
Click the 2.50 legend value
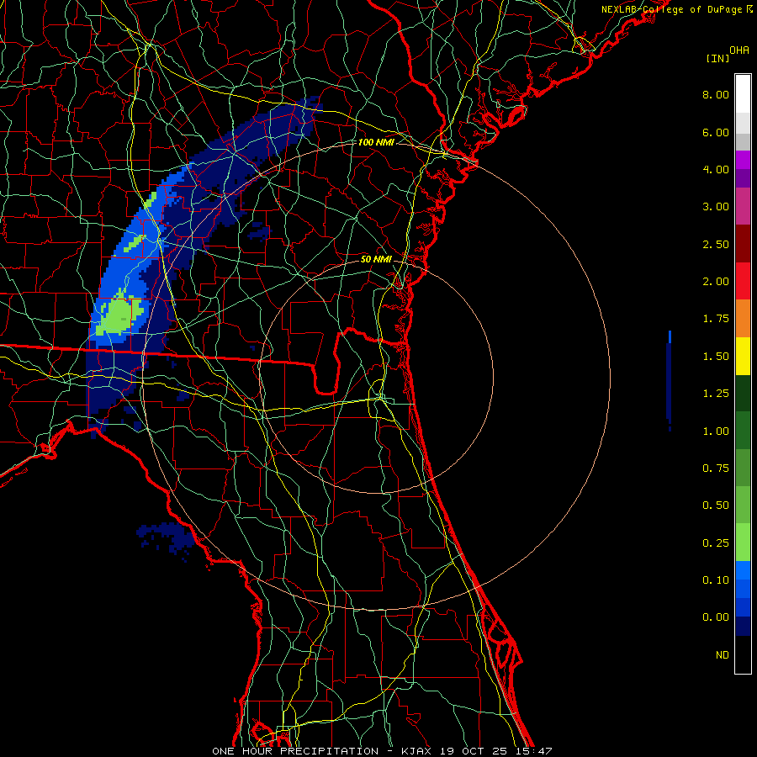(x=716, y=244)
